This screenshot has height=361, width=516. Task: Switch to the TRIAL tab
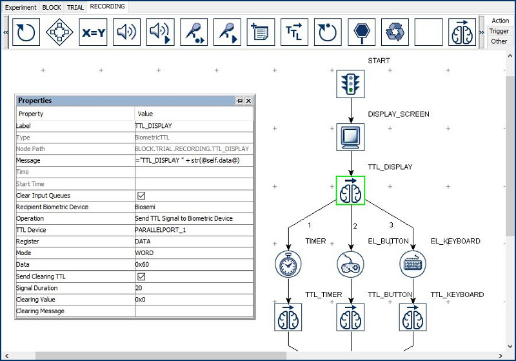[75, 7]
